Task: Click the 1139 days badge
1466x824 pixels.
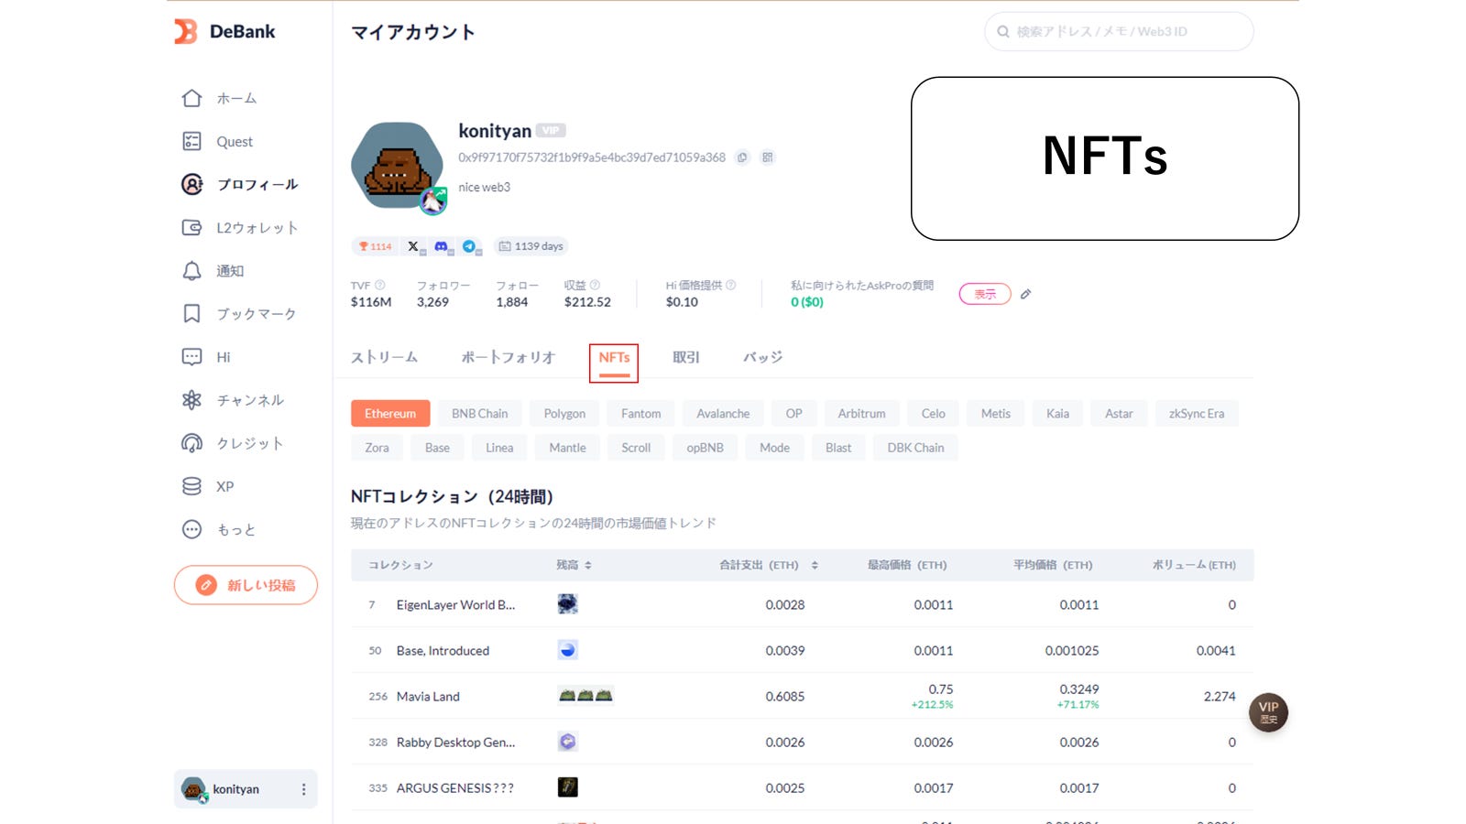Action: pyautogui.click(x=531, y=246)
